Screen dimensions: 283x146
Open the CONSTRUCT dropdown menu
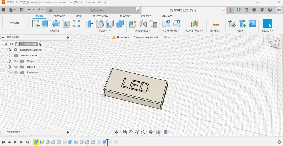tap(195, 30)
